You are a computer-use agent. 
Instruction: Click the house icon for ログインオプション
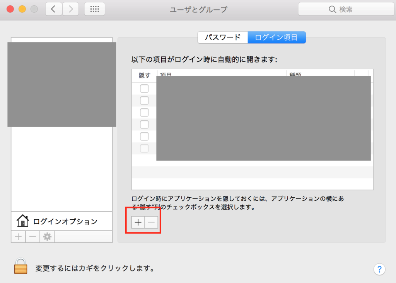[22, 221]
